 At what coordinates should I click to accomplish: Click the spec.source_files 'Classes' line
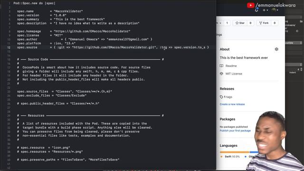(x=65, y=92)
